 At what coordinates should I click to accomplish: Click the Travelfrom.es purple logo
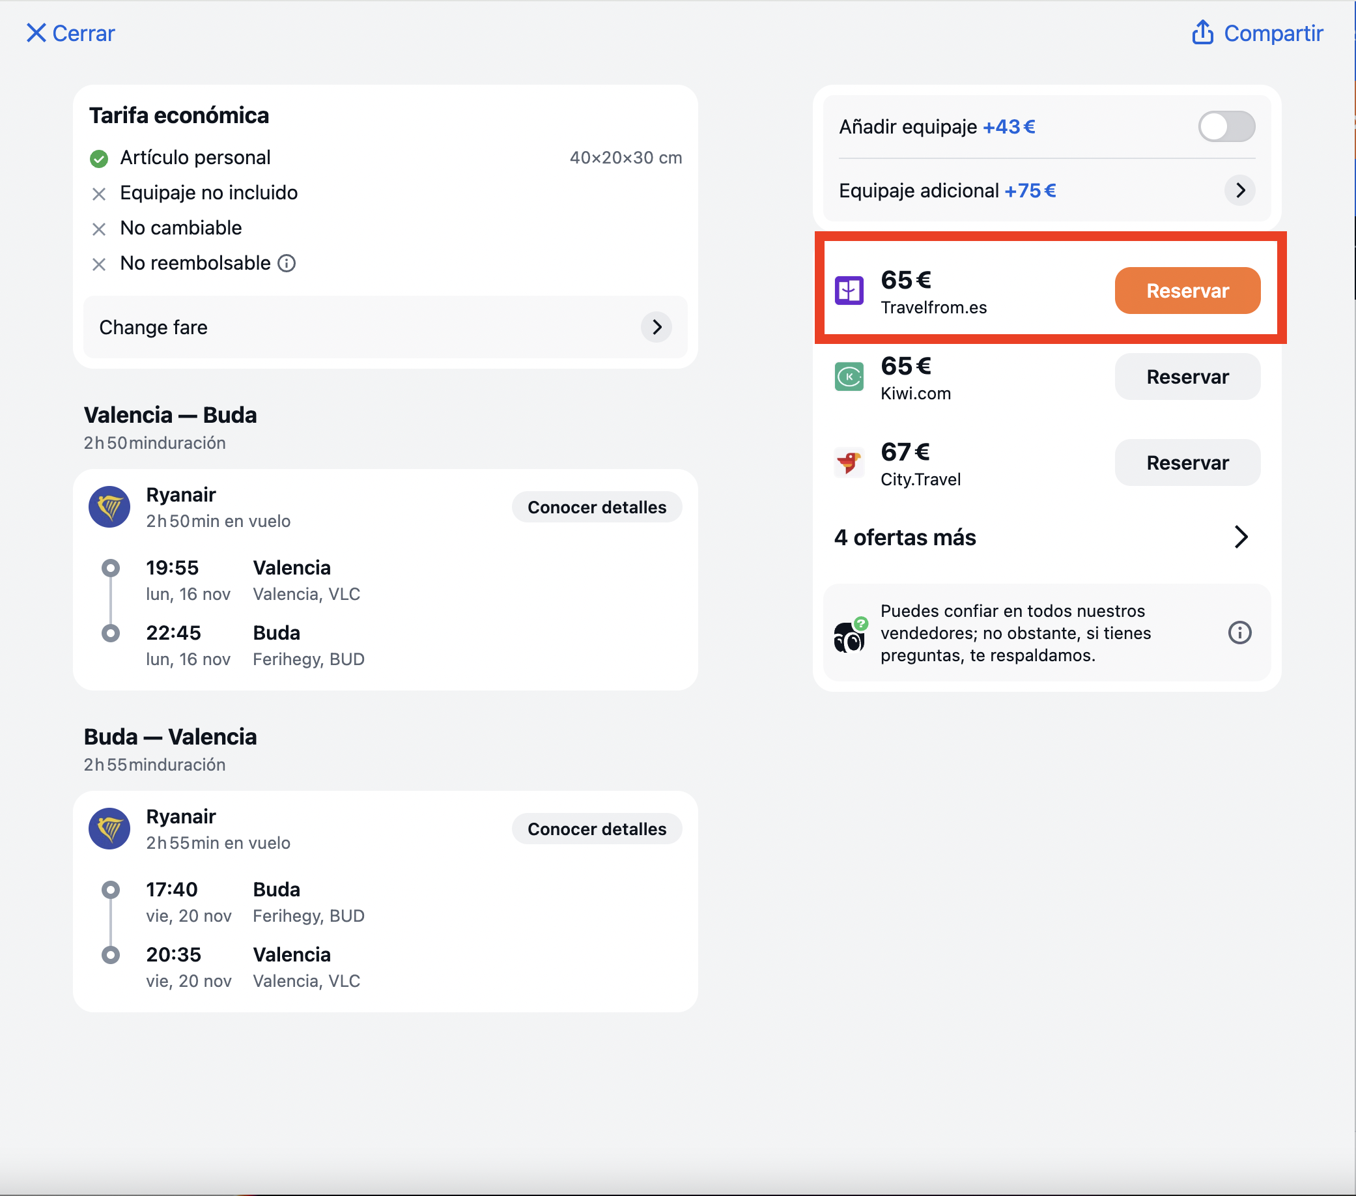click(849, 291)
